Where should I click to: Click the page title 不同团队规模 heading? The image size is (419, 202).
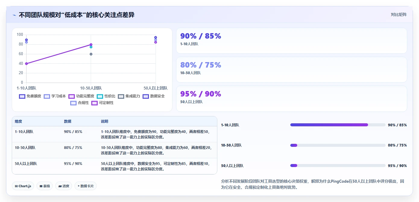click(77, 15)
